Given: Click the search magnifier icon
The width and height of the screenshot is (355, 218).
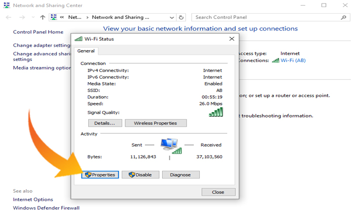Looking at the screenshot, I should point(343,17).
